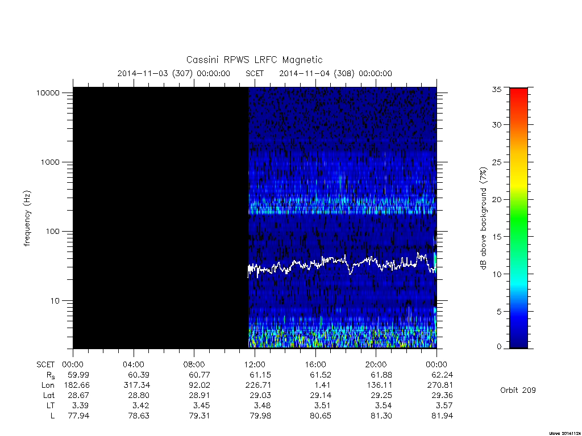Image resolution: width=582 pixels, height=436 pixels.
Task: Click the "uiowa 20141124" credit text
Action: tap(564, 433)
